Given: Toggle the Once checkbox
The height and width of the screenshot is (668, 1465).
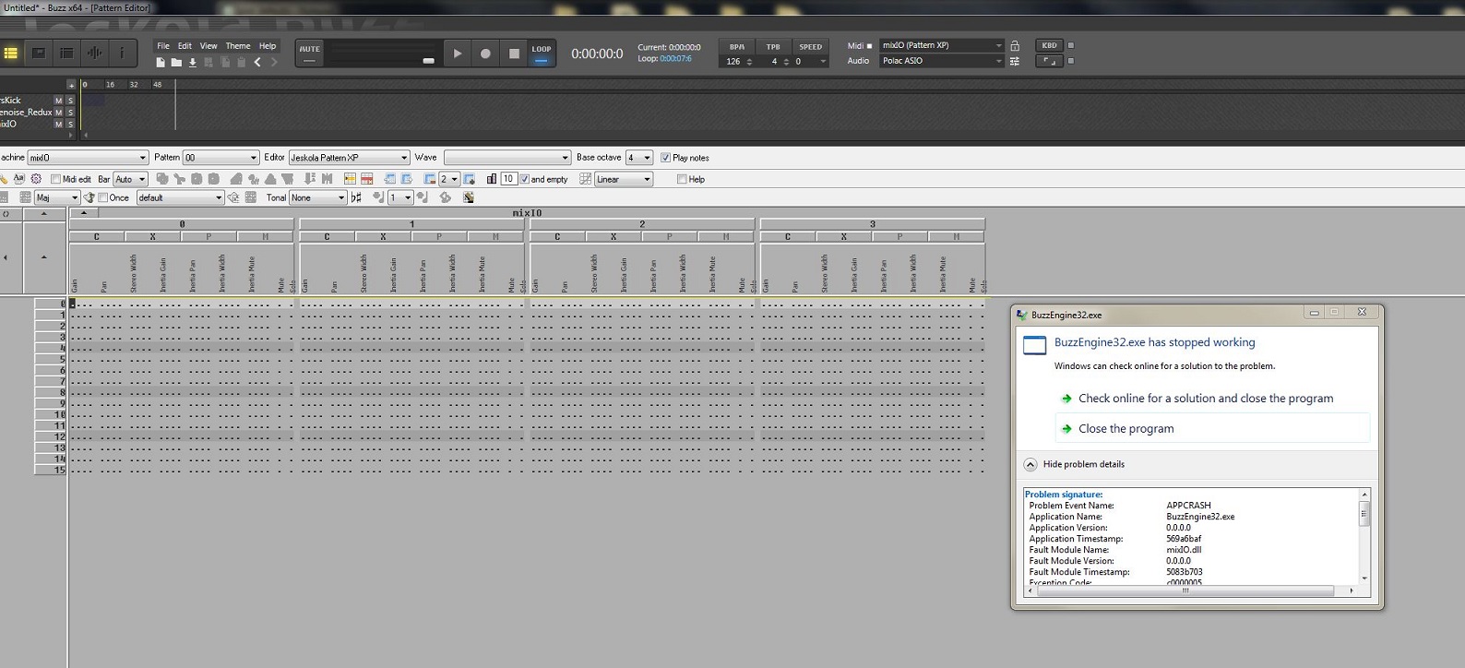Looking at the screenshot, I should 103,197.
